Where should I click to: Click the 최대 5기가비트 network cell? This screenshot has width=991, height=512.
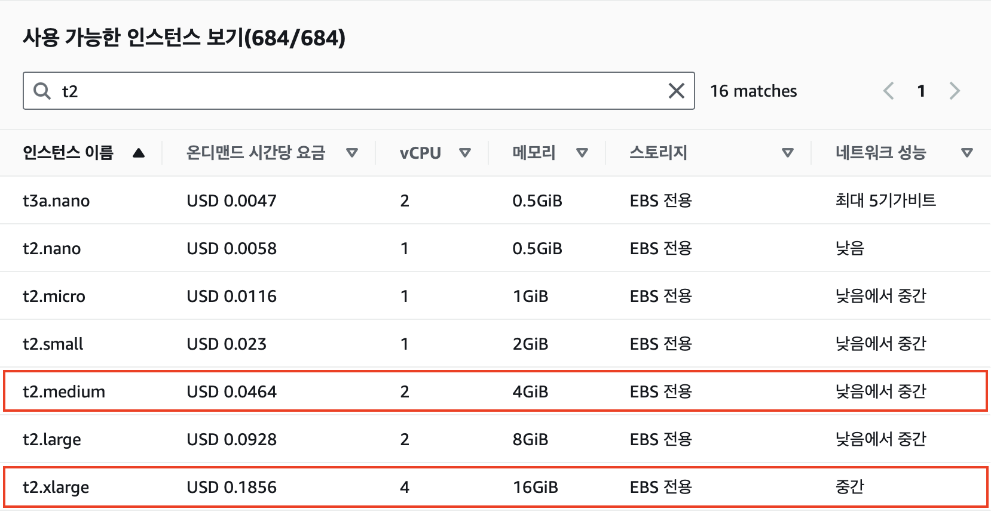click(x=886, y=201)
